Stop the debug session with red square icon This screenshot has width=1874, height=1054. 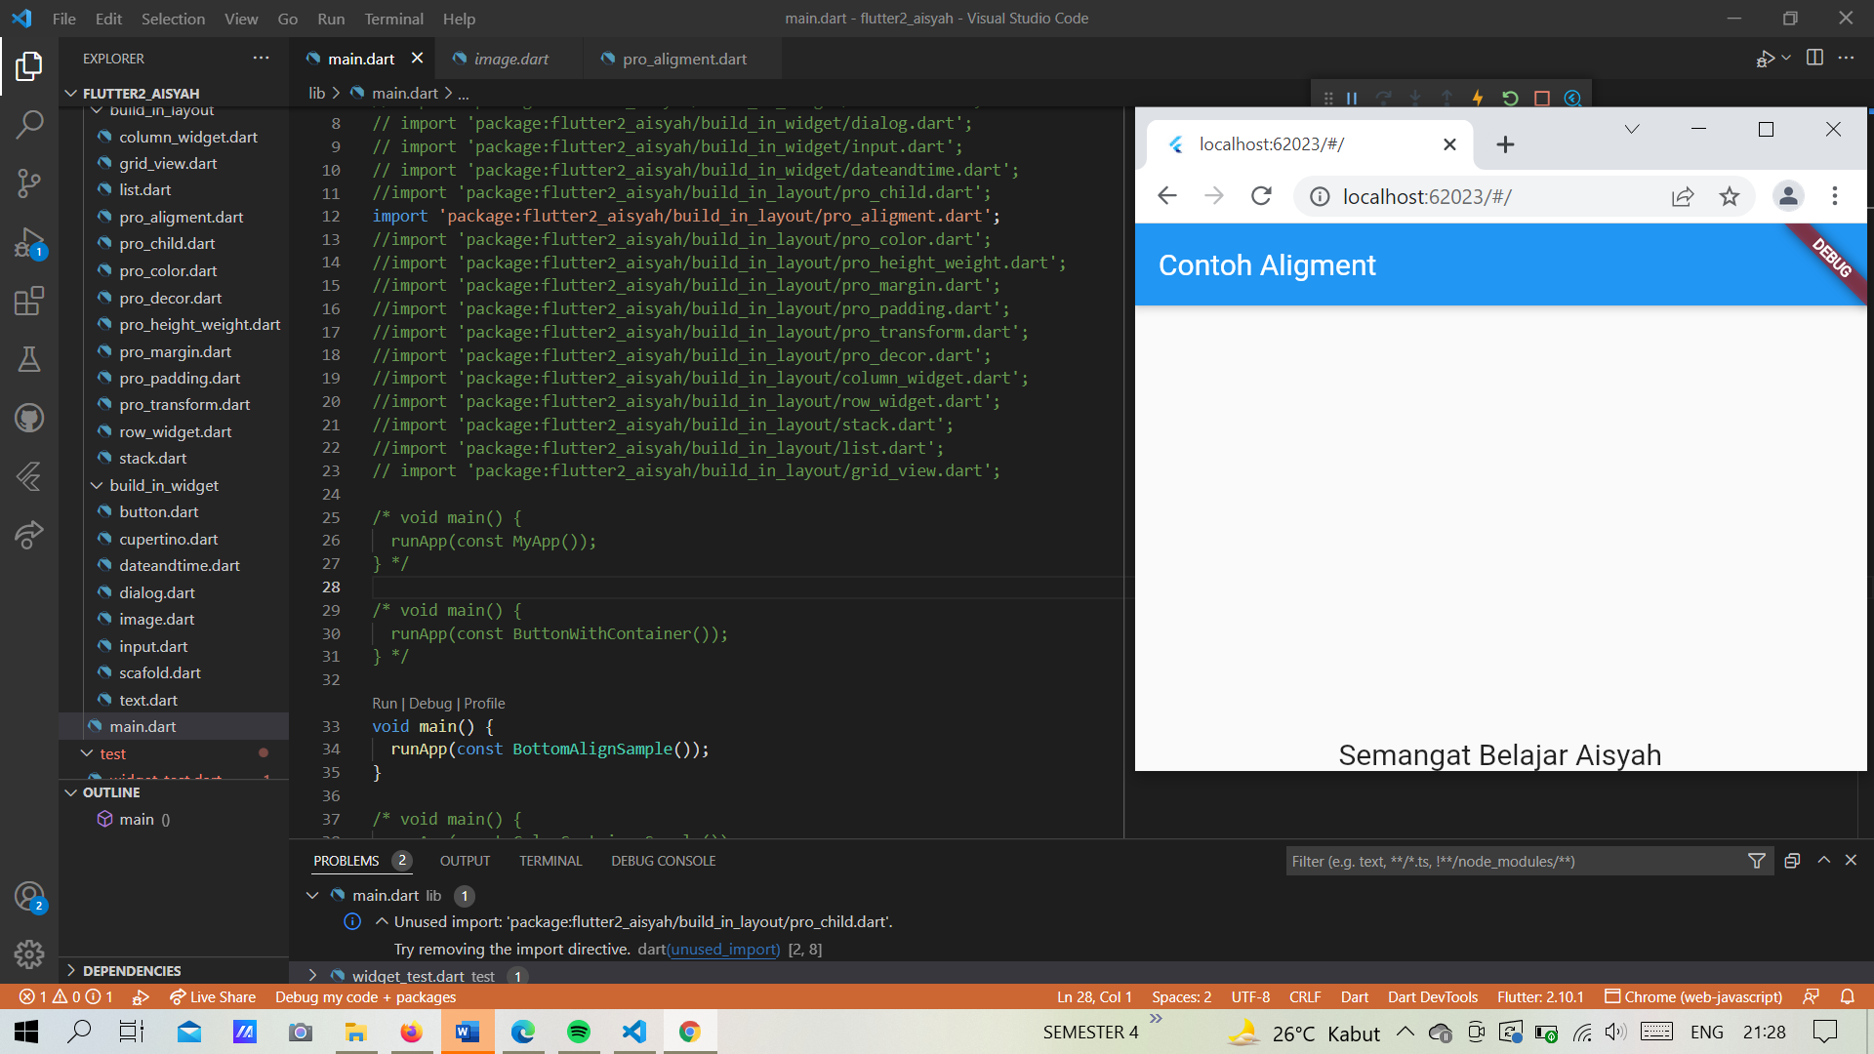(1542, 99)
